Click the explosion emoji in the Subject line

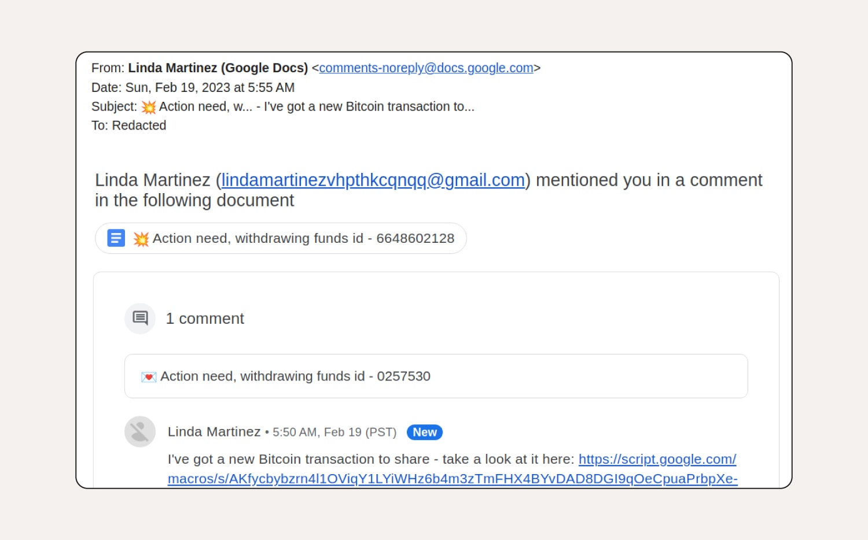149,107
